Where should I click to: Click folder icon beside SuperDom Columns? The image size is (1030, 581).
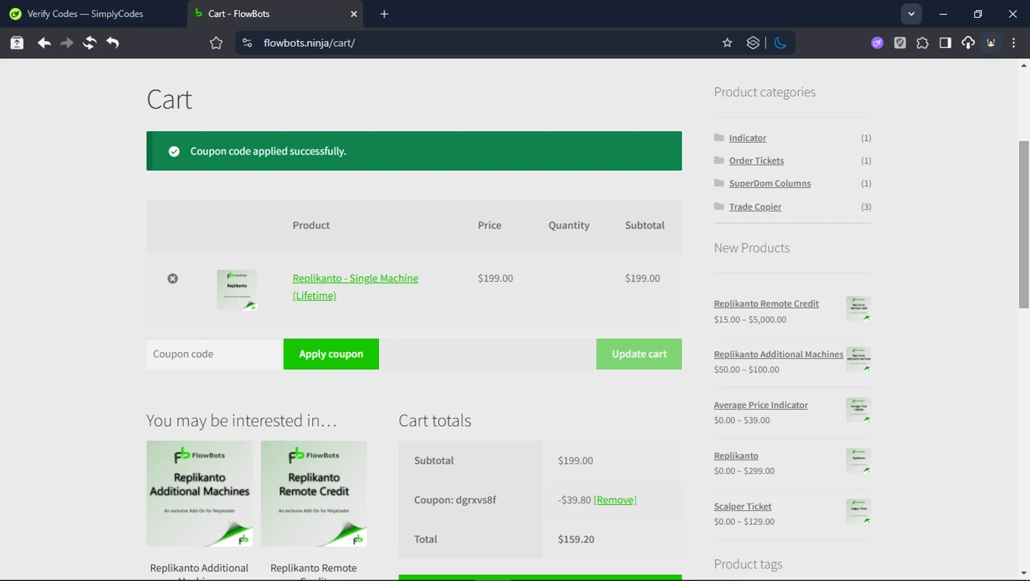click(x=719, y=182)
